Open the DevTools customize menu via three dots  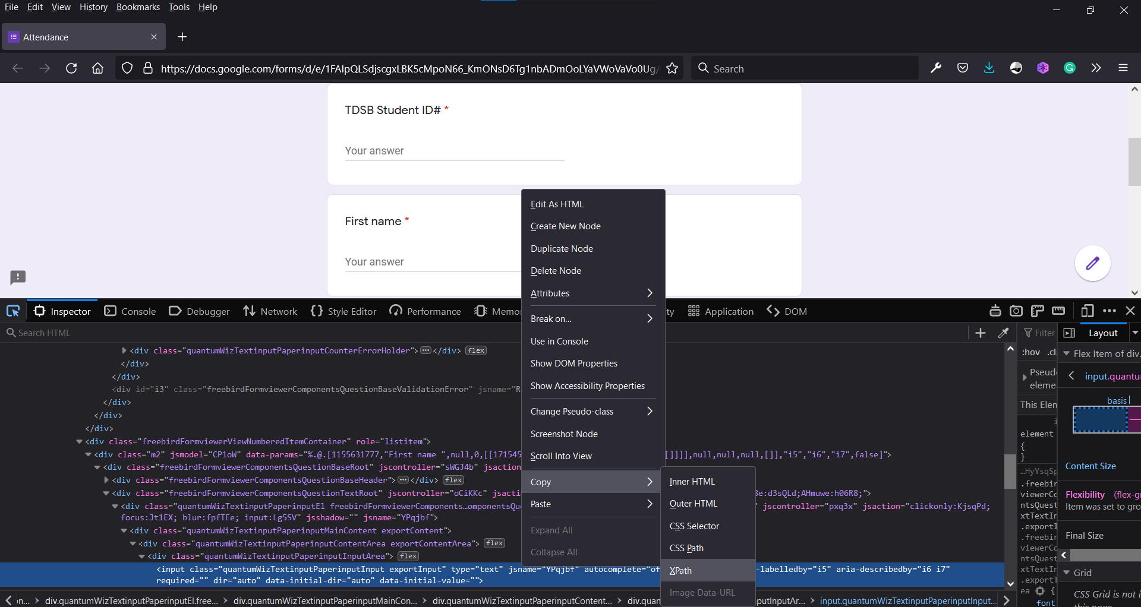pyautogui.click(x=1110, y=311)
